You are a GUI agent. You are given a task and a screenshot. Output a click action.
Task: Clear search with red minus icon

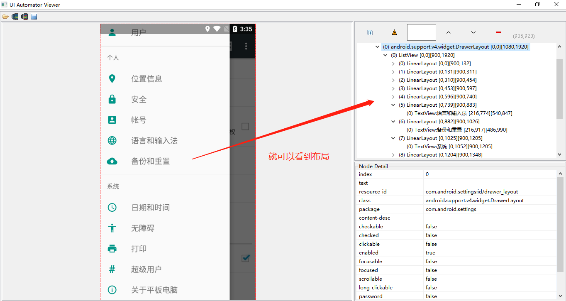coord(498,32)
